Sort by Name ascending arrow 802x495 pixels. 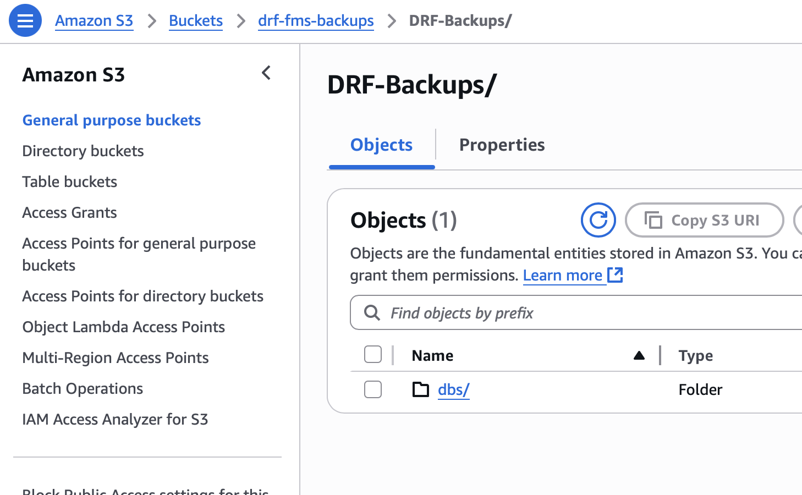click(x=639, y=355)
